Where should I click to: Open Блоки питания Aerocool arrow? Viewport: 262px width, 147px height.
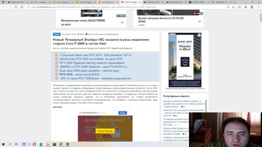[x=199, y=21]
